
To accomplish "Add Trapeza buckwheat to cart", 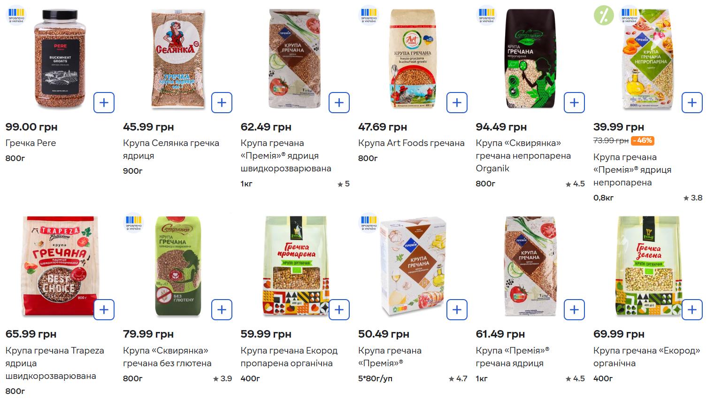I will [x=104, y=310].
